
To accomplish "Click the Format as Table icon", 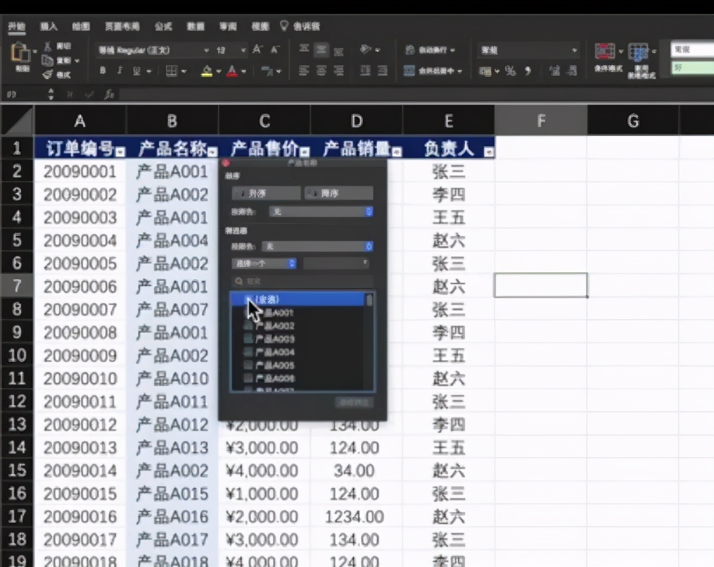I will pos(638,52).
